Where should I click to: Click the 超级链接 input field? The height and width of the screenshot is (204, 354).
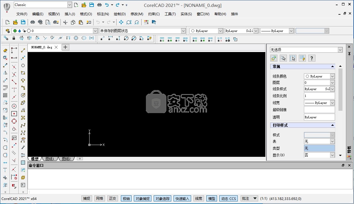319,110
